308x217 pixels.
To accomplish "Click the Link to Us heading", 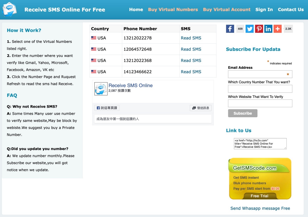I will [x=239, y=131].
